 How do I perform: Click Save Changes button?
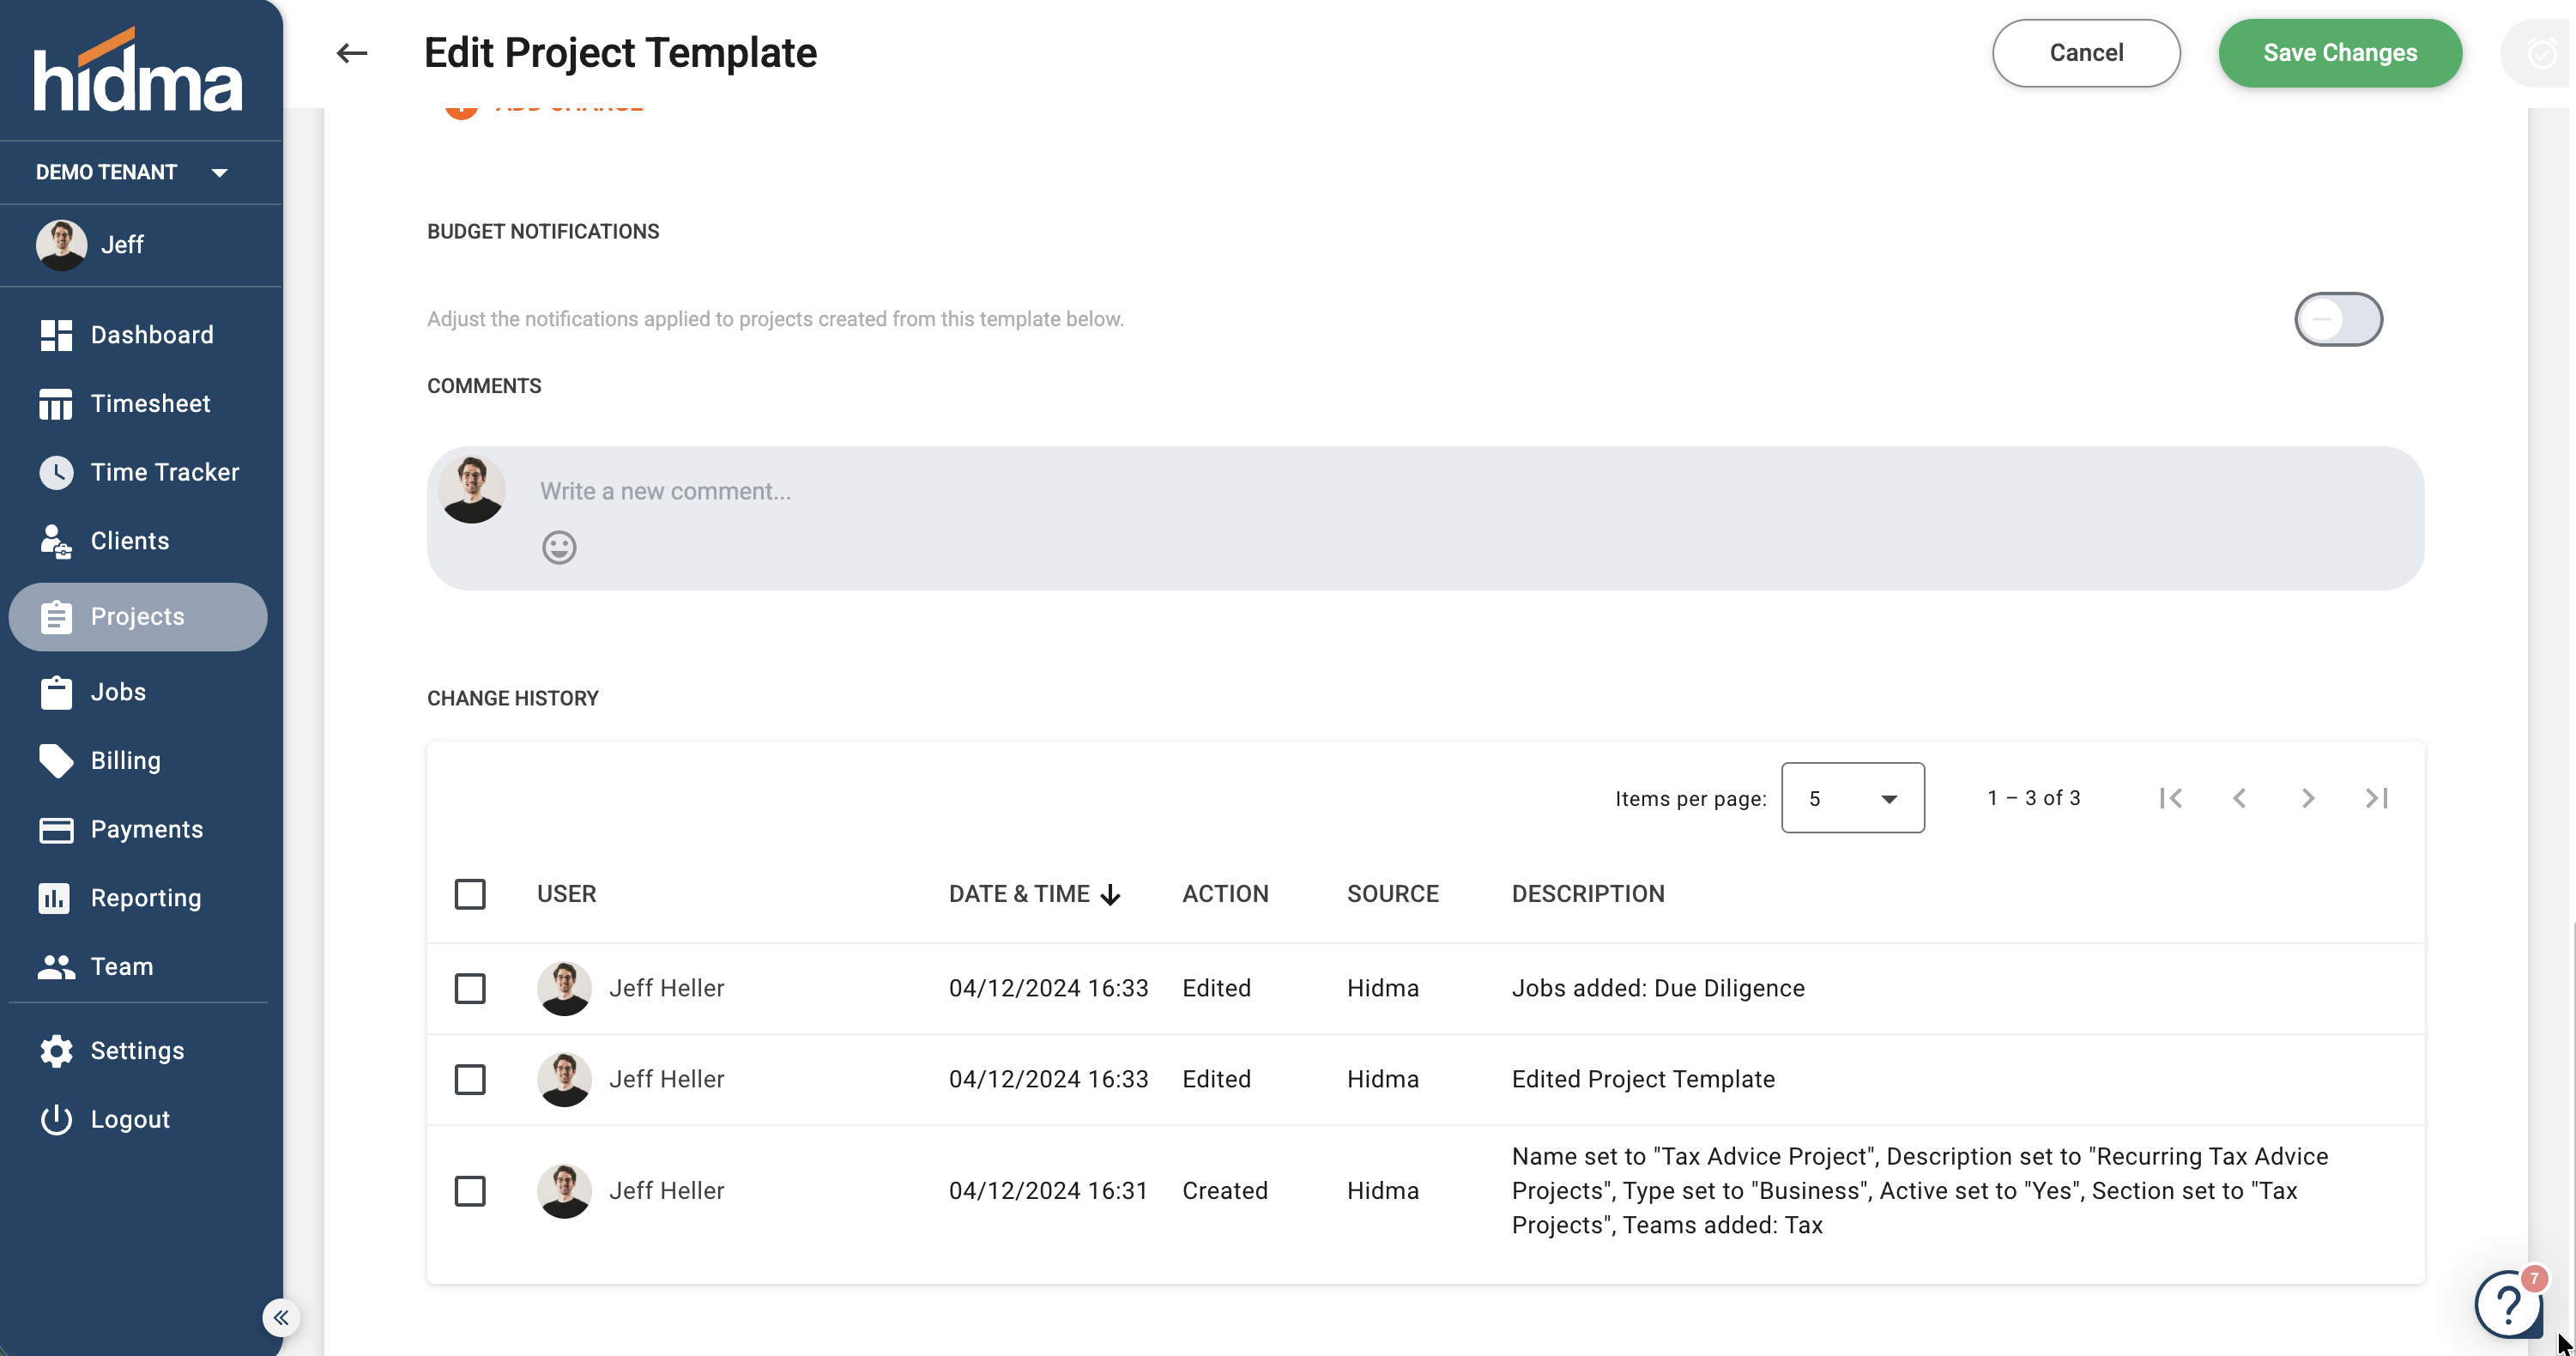click(x=2340, y=53)
